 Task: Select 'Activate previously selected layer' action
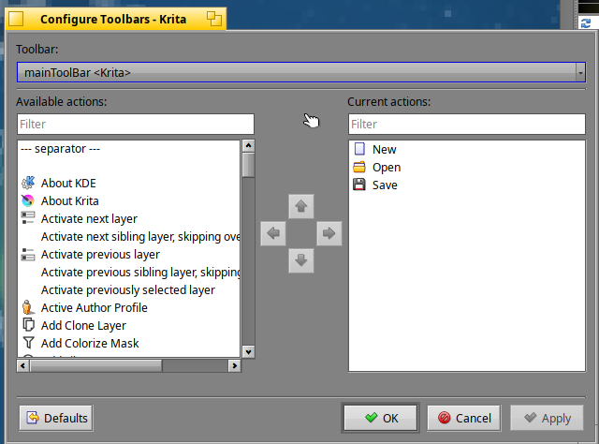128,289
